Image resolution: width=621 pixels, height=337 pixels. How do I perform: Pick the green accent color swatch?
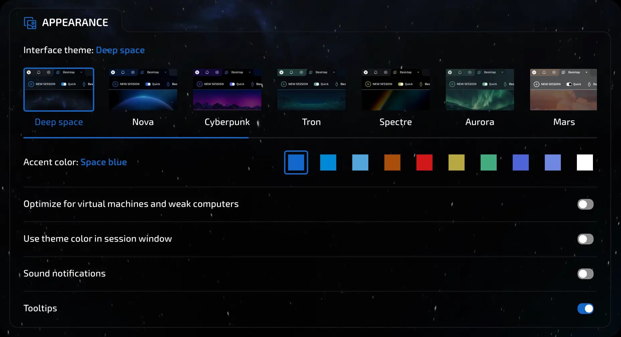pyautogui.click(x=489, y=162)
